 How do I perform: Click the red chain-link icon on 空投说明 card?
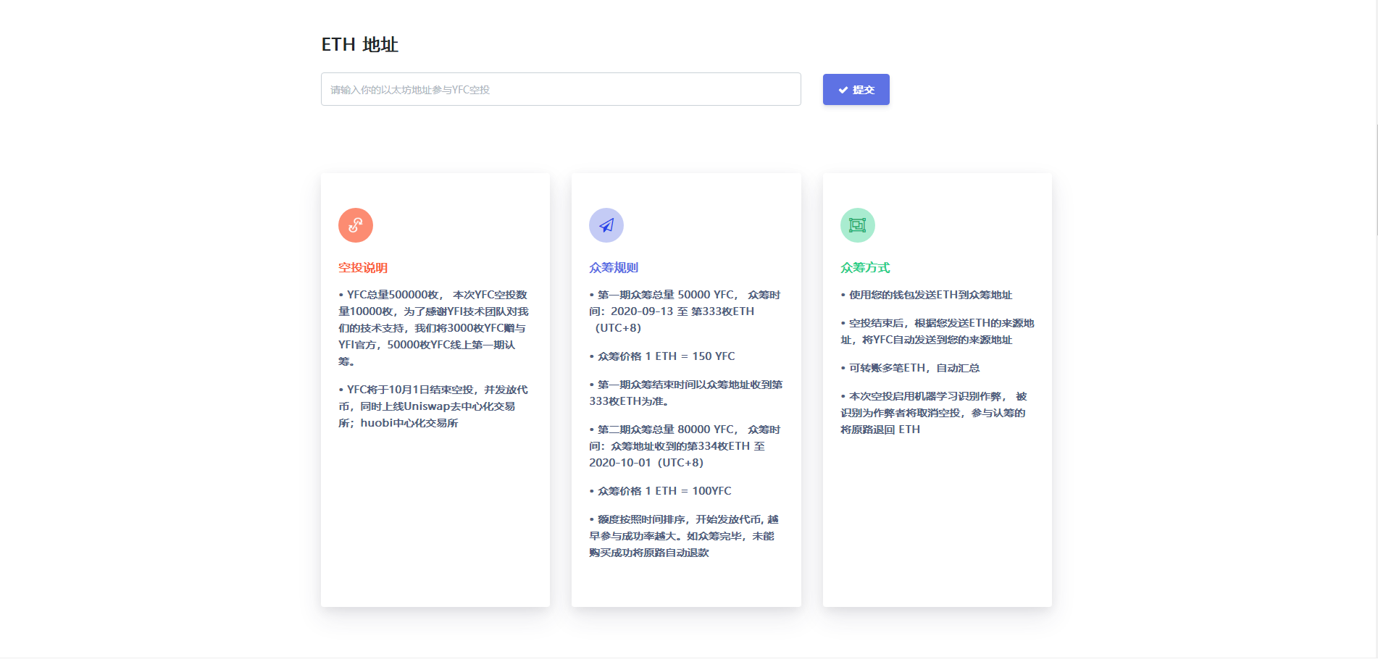point(355,225)
